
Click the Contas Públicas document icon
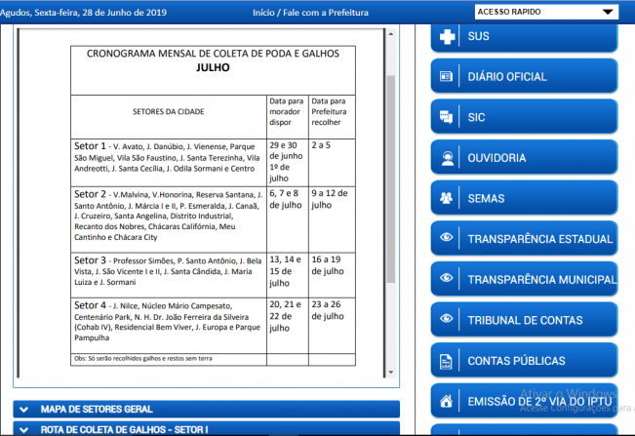point(447,361)
